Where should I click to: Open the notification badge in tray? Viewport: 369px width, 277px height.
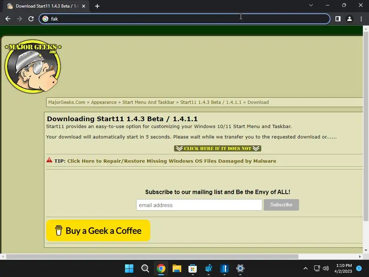(x=359, y=268)
